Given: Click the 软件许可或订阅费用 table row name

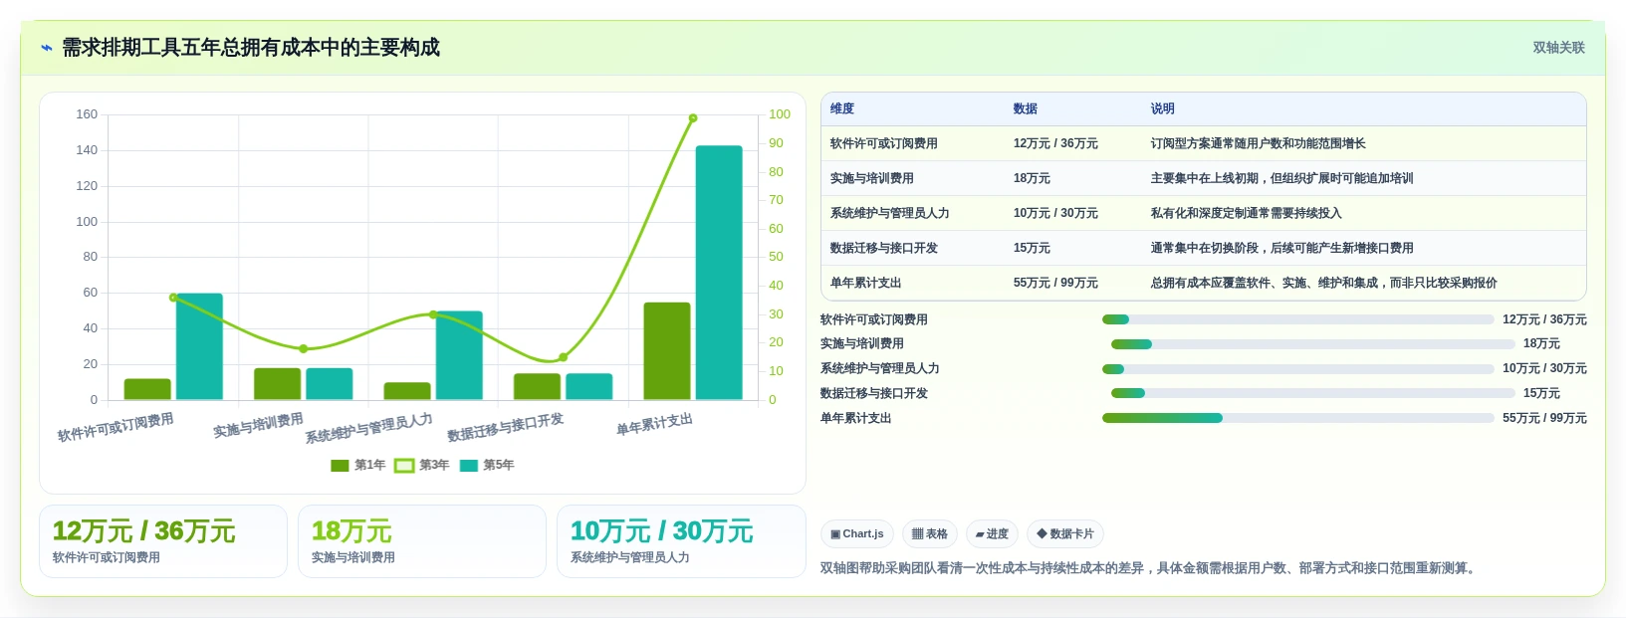Looking at the screenshot, I should tap(884, 143).
